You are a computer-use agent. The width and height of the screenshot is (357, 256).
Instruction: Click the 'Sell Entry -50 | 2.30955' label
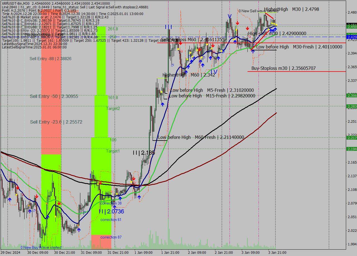pyautogui.click(x=54, y=96)
